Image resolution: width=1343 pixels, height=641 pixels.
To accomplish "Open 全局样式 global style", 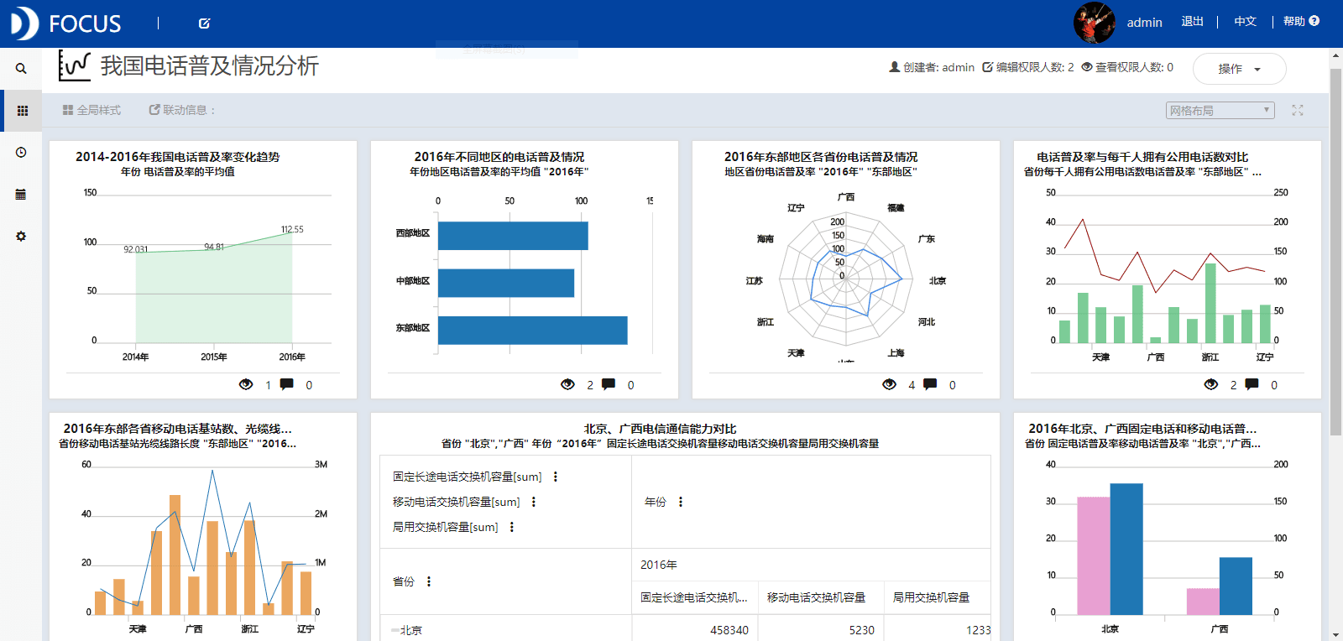I will [x=91, y=110].
